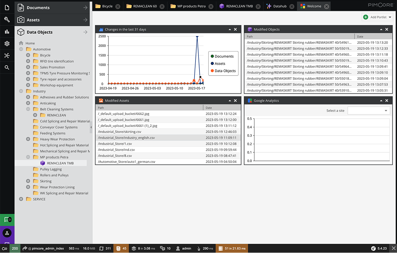
Task: Select the REMACLEAN TMB object in tree
Action: coord(60,163)
